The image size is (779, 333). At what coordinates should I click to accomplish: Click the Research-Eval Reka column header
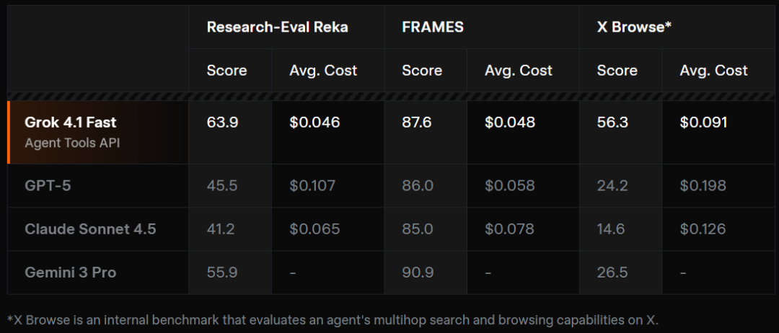277,27
